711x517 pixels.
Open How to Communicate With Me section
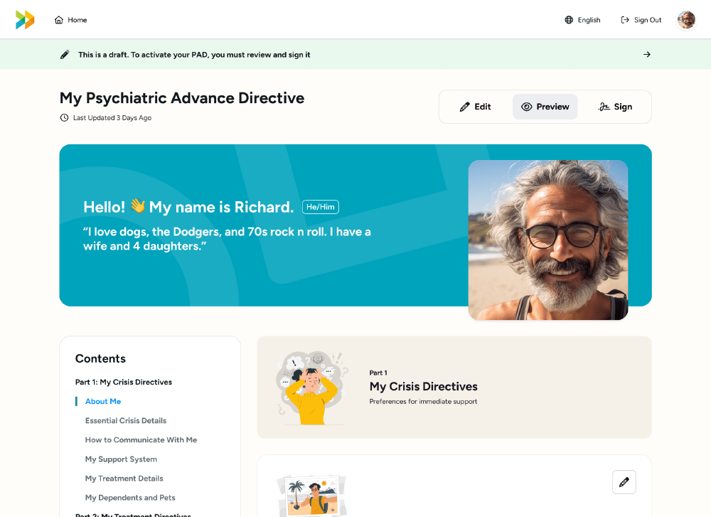(x=141, y=440)
